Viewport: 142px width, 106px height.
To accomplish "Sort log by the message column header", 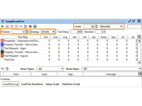I will pos(111,74).
